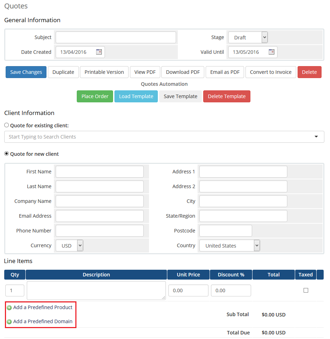
Task: Click the Quotes Automation heading
Action: click(x=164, y=84)
